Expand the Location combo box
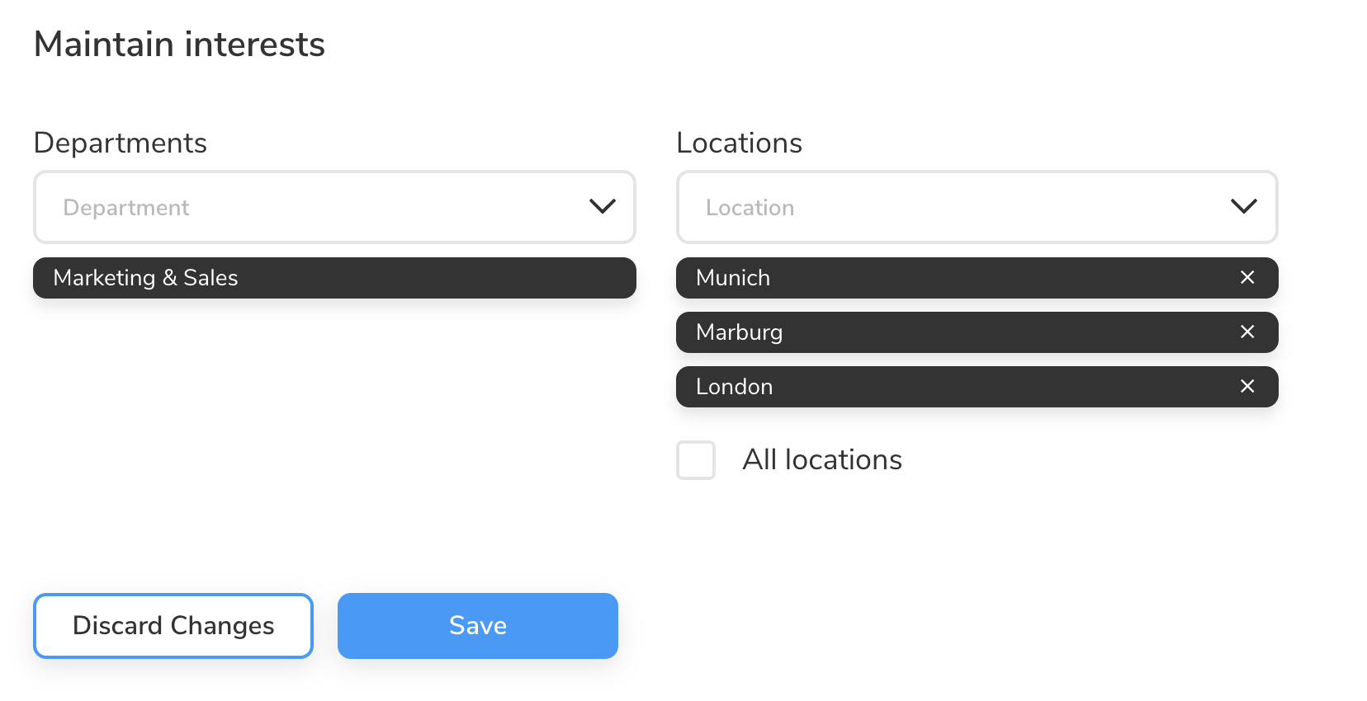The width and height of the screenshot is (1367, 701). pos(977,207)
